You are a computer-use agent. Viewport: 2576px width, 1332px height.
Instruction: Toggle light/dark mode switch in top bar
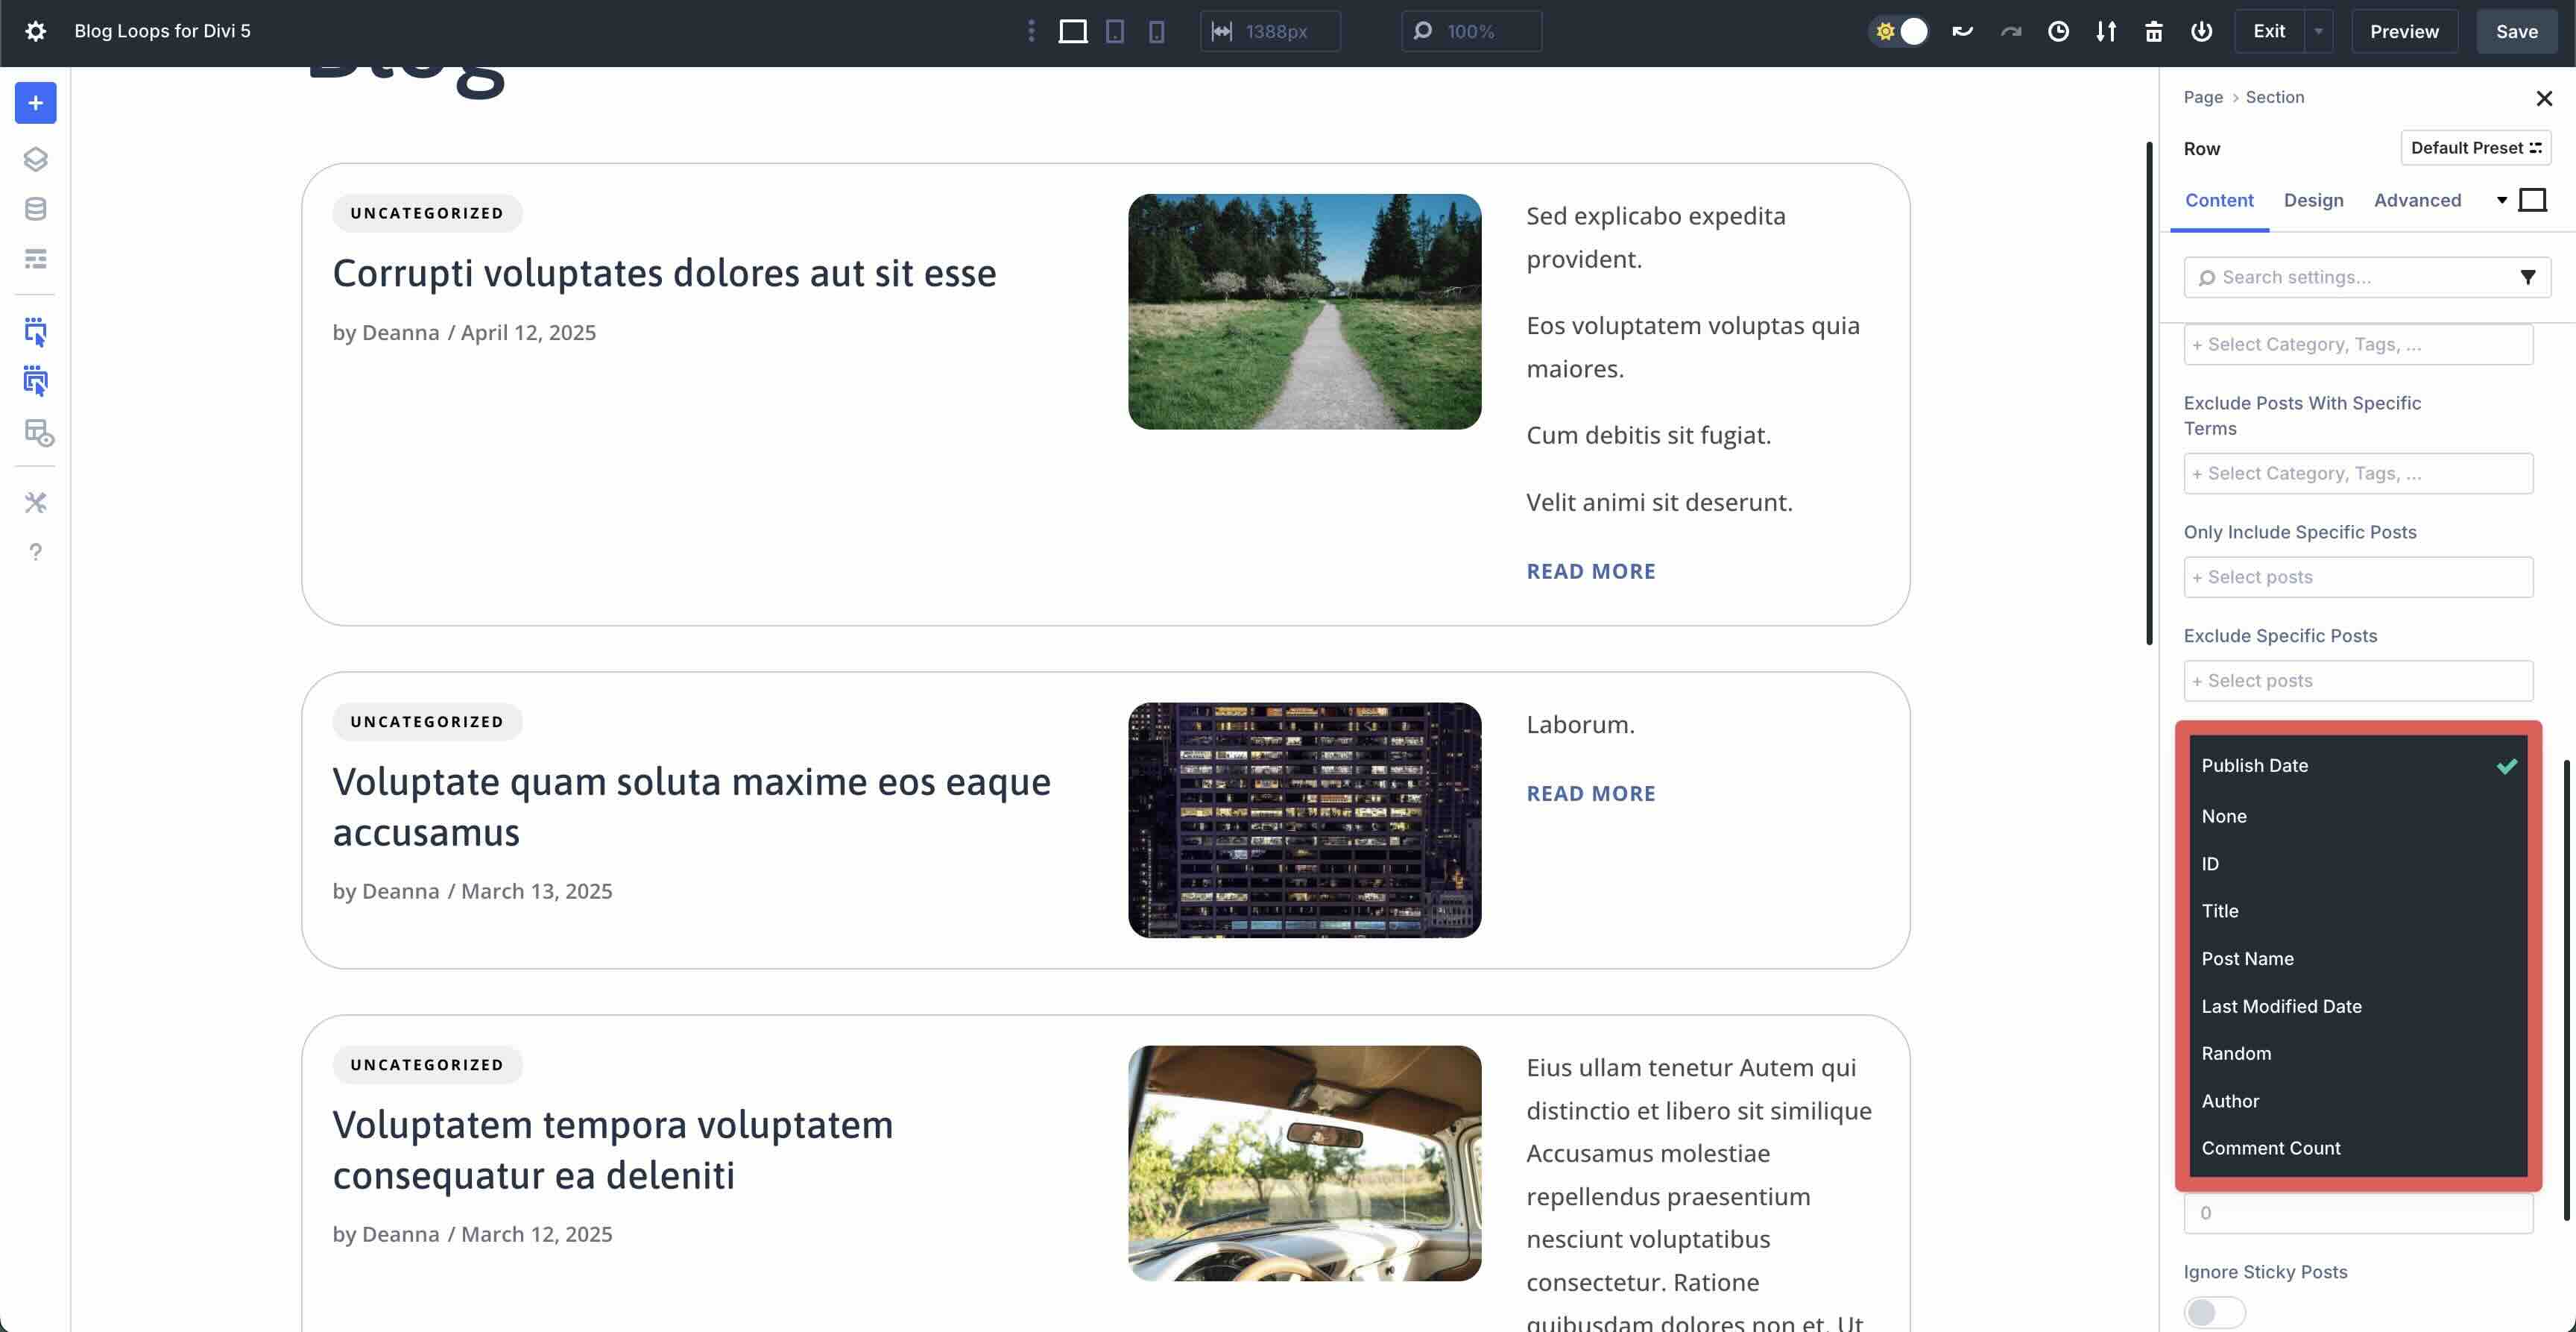(x=1898, y=31)
